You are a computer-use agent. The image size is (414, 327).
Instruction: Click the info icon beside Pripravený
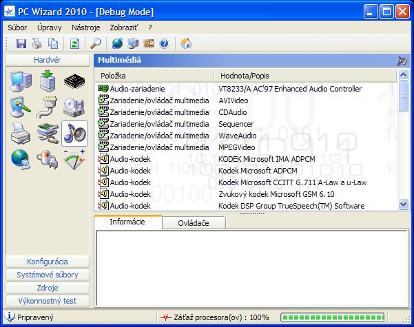(x=10, y=317)
